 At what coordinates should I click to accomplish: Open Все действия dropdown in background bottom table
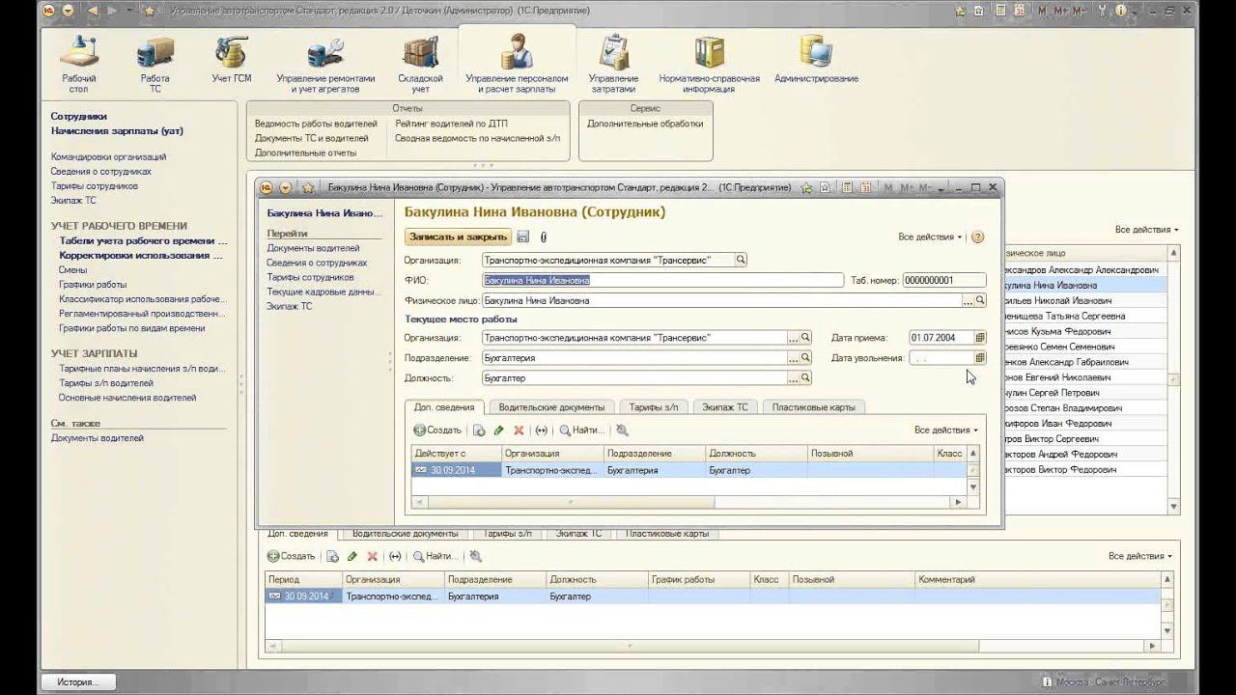(x=1140, y=557)
